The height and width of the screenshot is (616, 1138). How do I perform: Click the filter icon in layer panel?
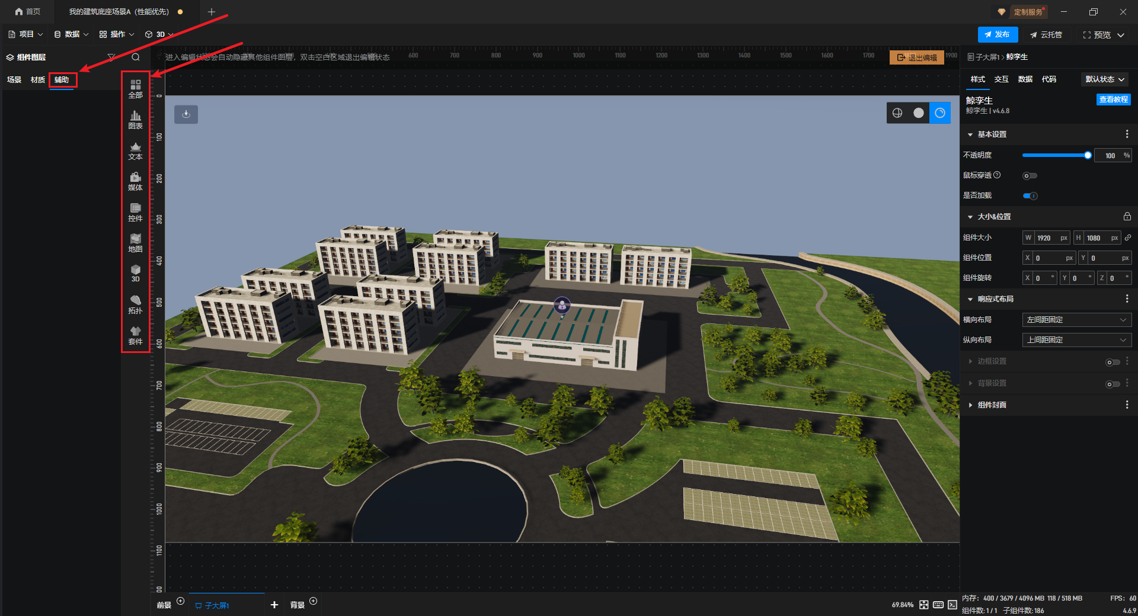[111, 57]
